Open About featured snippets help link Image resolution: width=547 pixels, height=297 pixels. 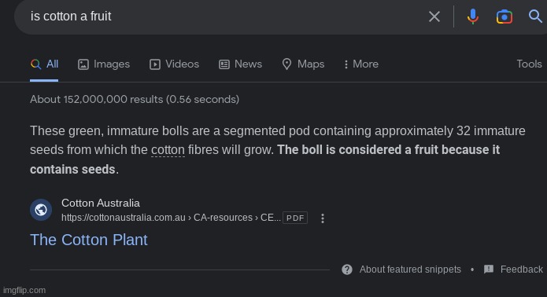410,269
